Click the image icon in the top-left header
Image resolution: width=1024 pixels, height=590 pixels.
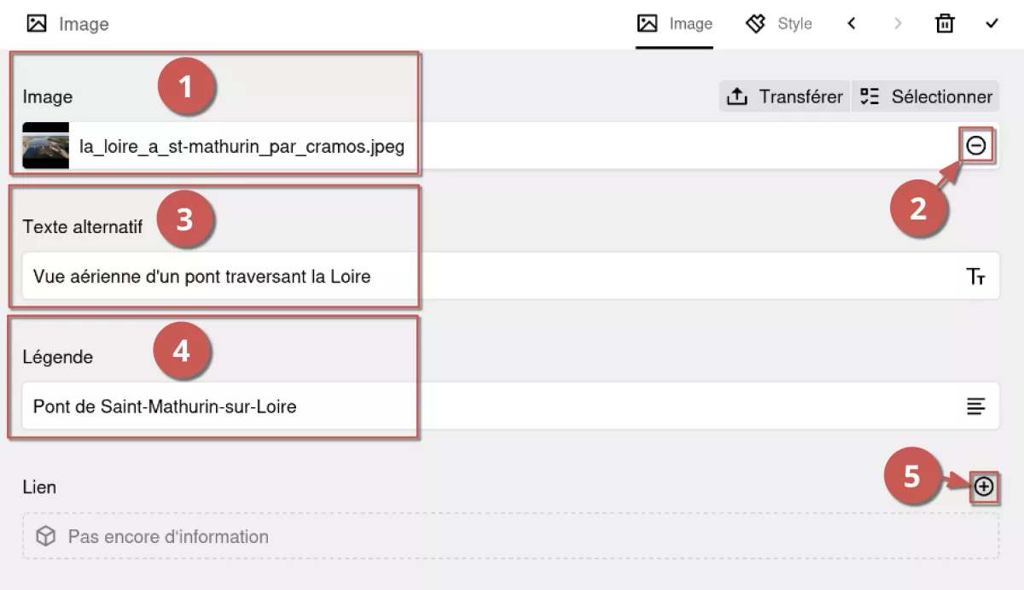(x=37, y=24)
